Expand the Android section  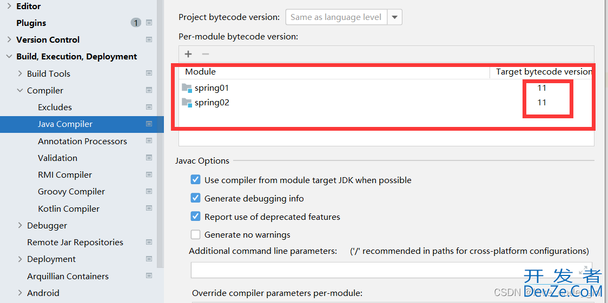20,293
